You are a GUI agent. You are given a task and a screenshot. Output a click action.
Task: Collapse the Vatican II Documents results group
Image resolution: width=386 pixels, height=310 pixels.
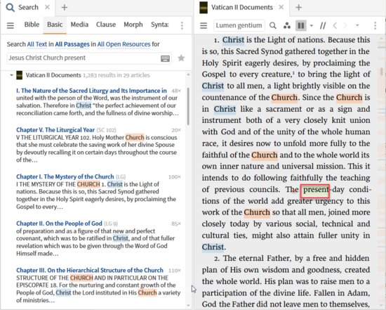click(x=11, y=75)
